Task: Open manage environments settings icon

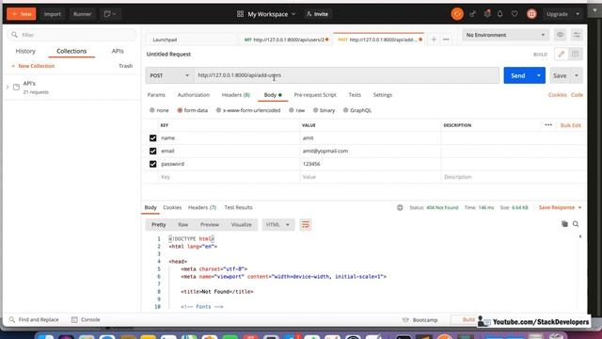Action: coord(577,35)
